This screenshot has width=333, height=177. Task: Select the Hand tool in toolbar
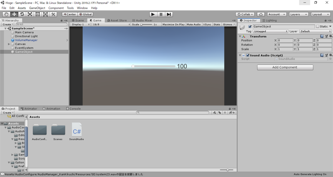pyautogui.click(x=7, y=14)
